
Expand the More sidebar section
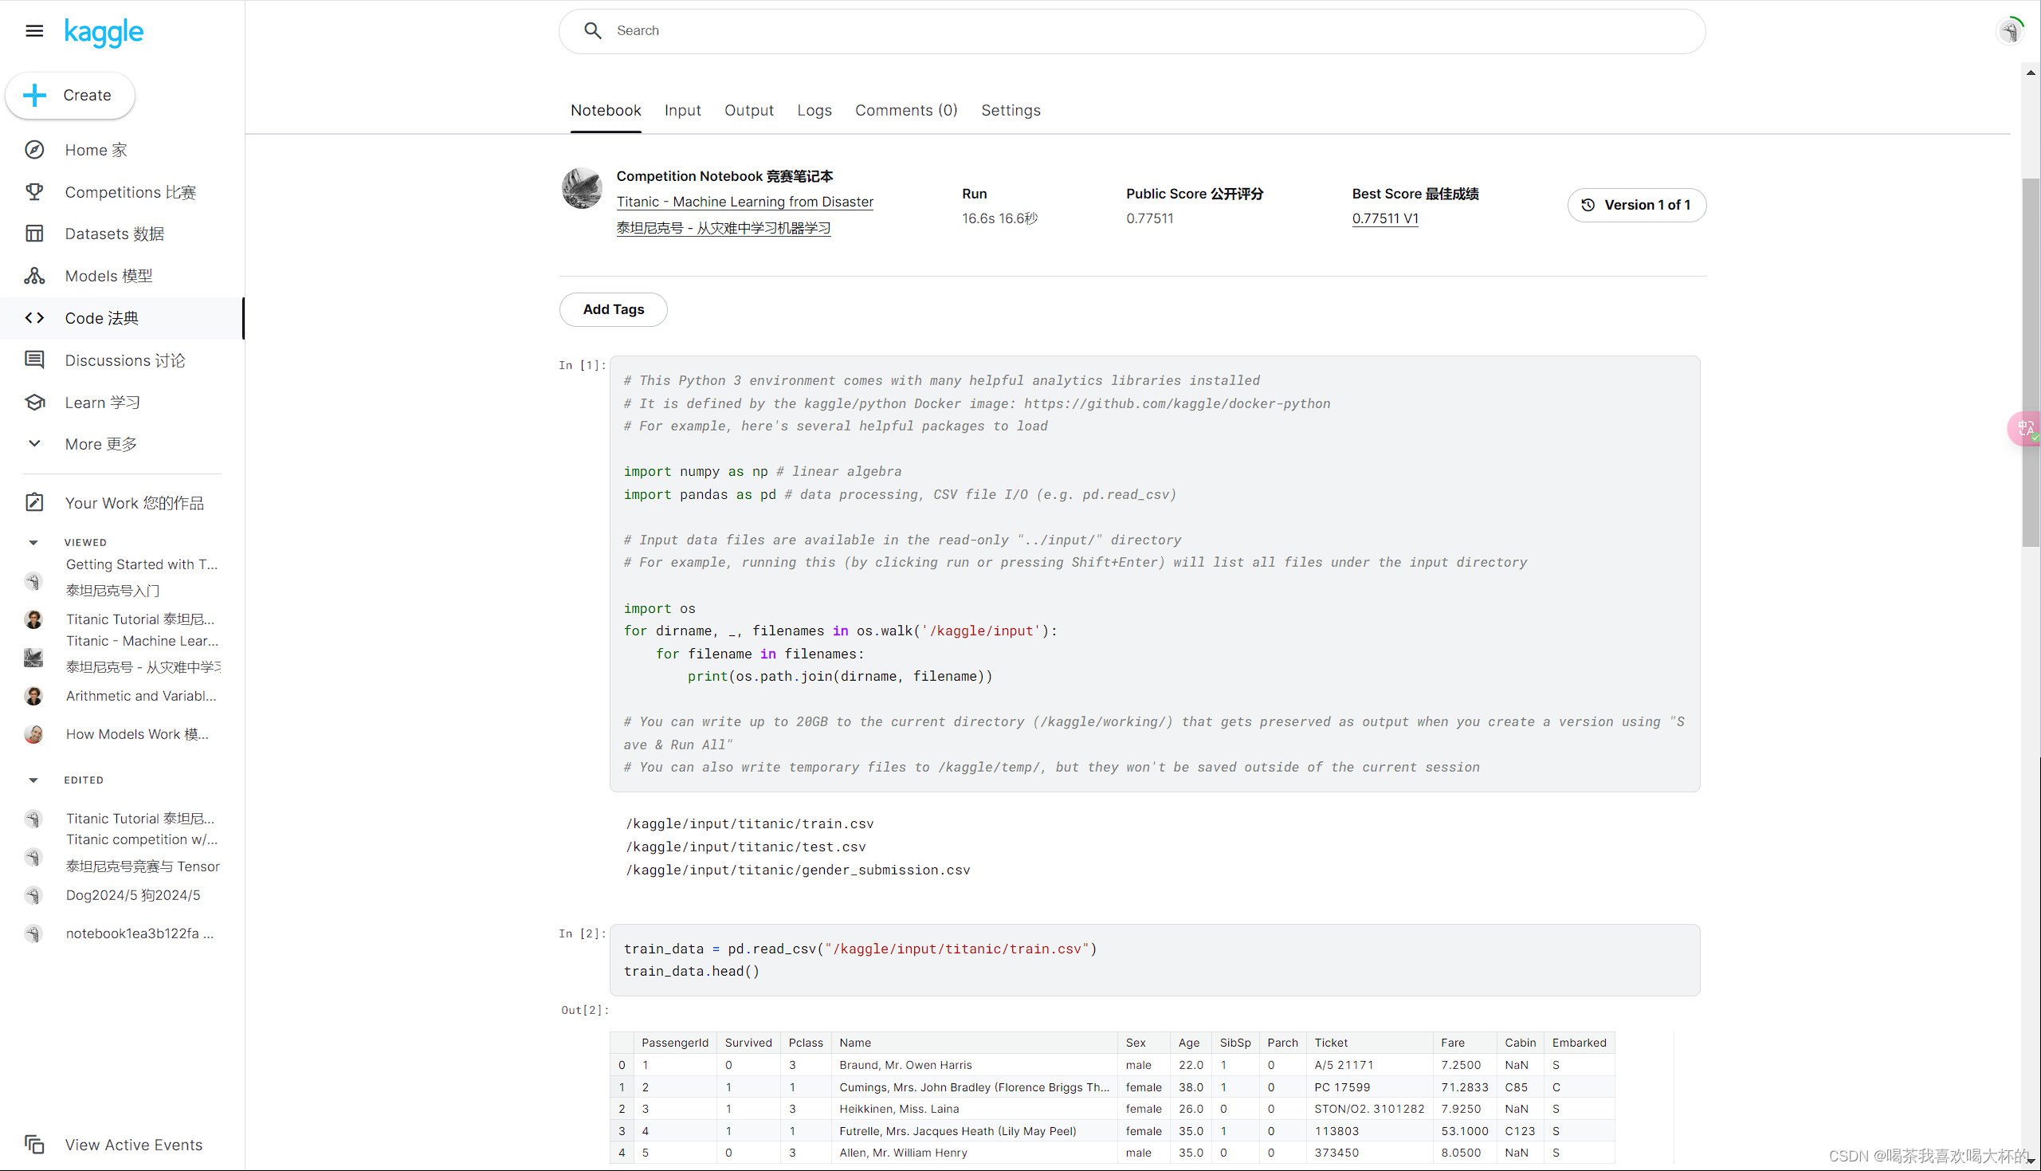click(33, 444)
